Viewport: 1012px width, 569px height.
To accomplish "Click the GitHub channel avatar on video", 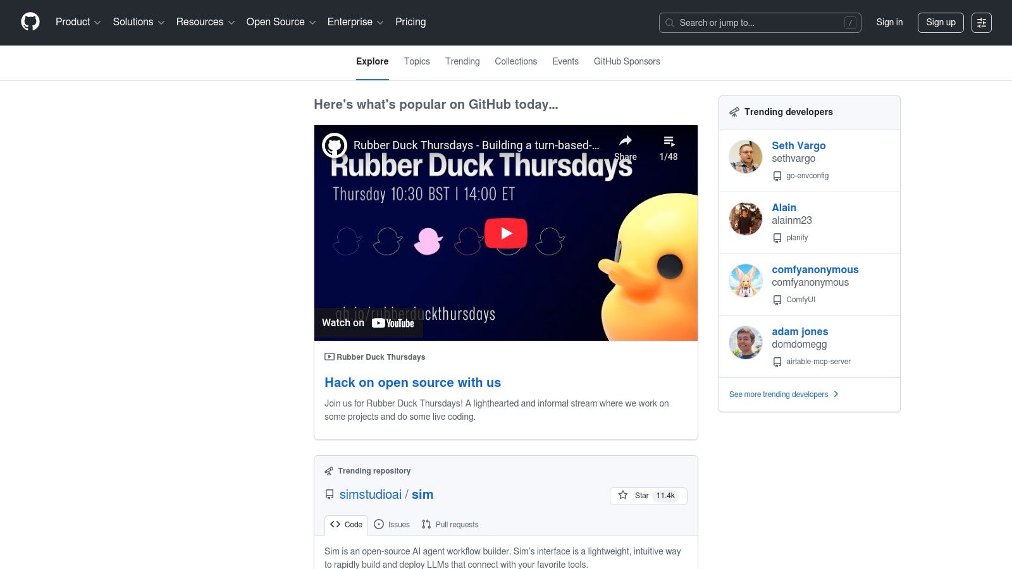I will click(335, 145).
